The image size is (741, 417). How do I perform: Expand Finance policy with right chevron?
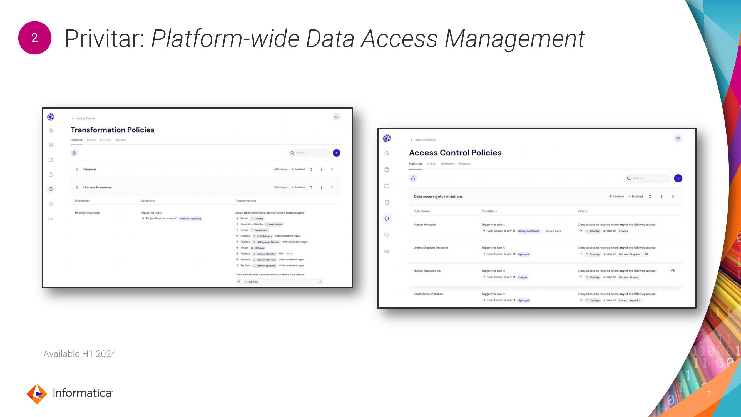[332, 169]
